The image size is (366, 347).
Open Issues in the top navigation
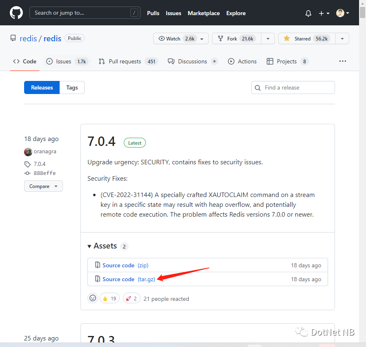[x=174, y=13]
